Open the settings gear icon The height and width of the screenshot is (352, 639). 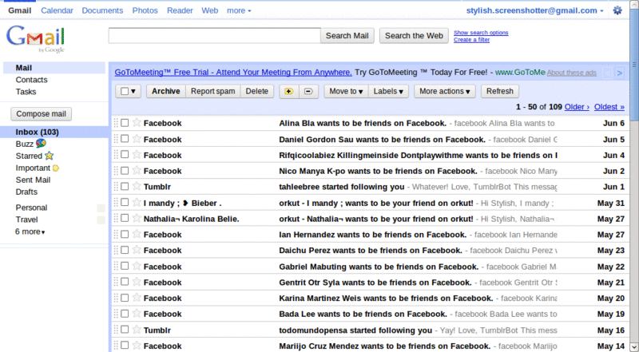[617, 10]
